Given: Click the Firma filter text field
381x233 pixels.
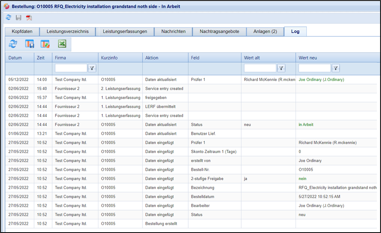Looking at the screenshot, I should pos(71,68).
